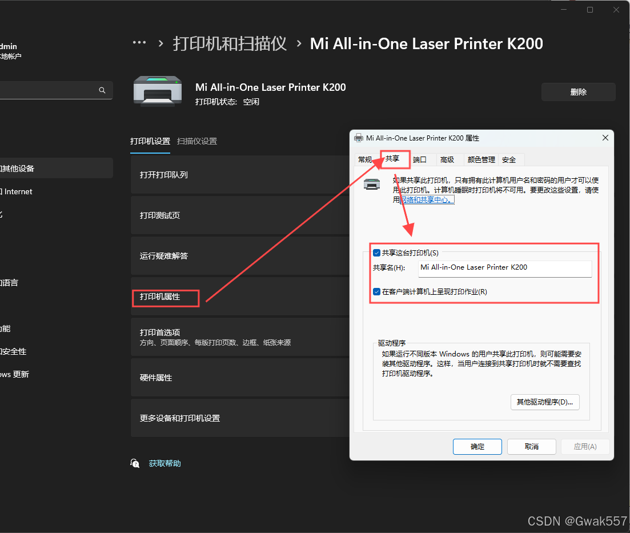Click the 驱动程序 group label
This screenshot has height=533, width=630.
click(x=392, y=343)
